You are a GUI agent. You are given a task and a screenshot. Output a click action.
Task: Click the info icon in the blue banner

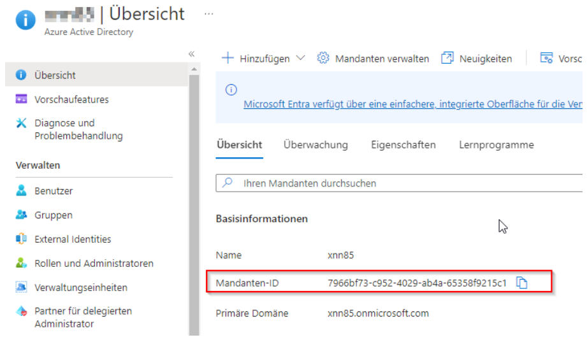[x=231, y=90]
